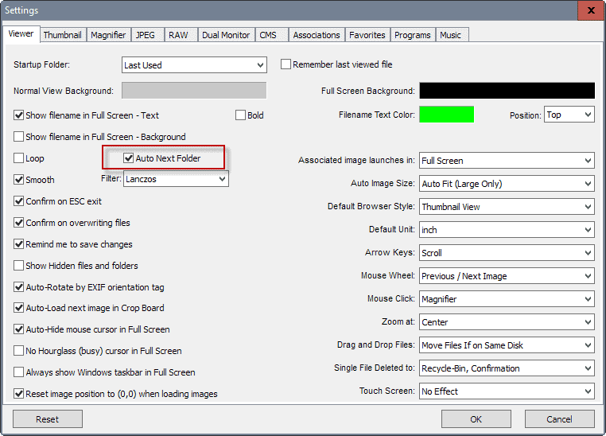
Task: Open the Position dropdown
Action: click(569, 115)
